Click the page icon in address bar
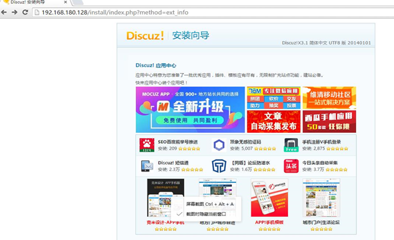The image size is (394, 240). (37, 12)
